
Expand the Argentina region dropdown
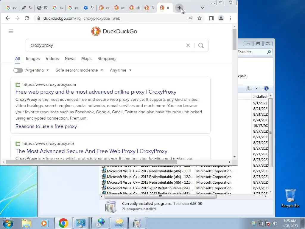pyautogui.click(x=37, y=70)
